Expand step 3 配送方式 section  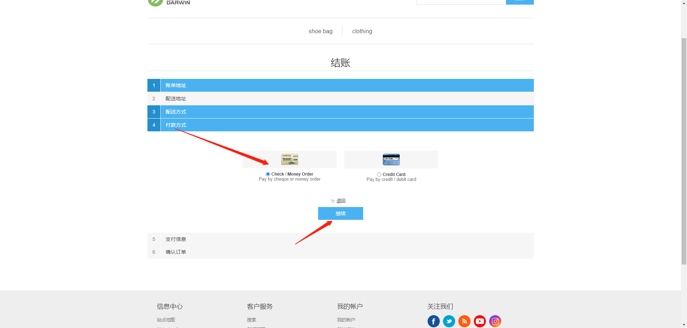(x=176, y=112)
